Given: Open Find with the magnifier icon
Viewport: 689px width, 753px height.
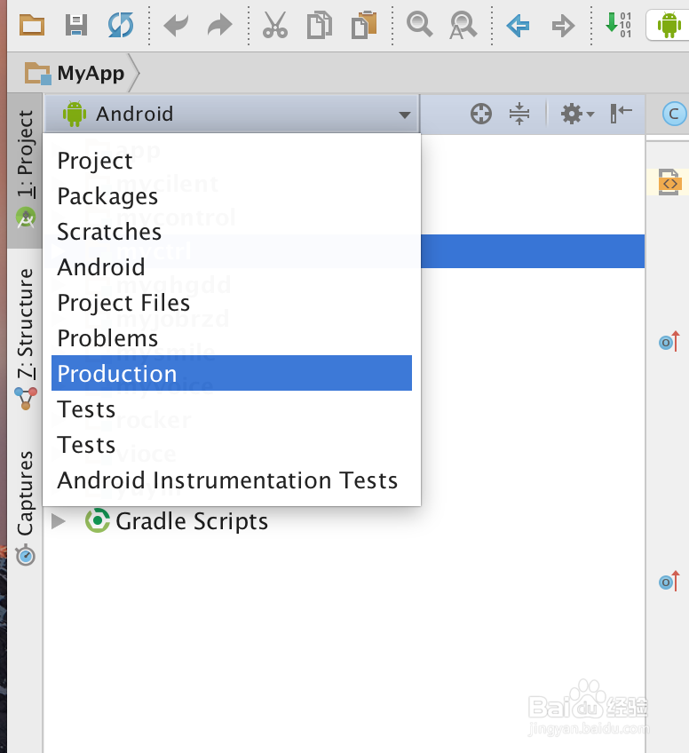Looking at the screenshot, I should [x=418, y=24].
